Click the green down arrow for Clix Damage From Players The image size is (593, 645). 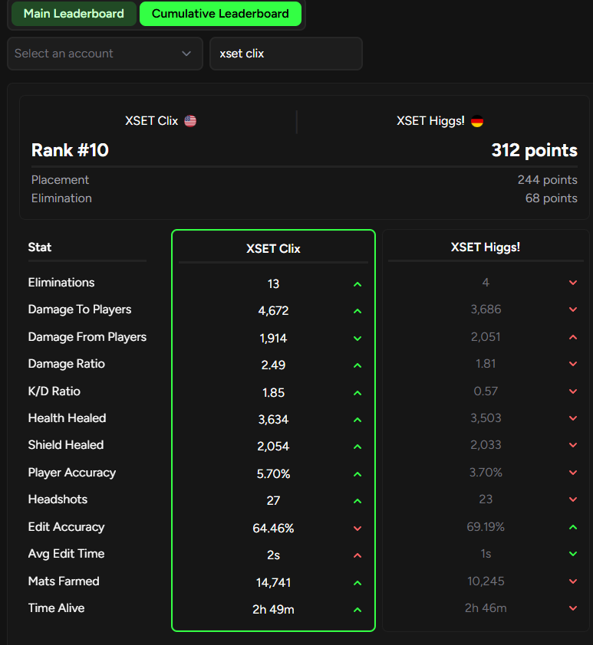tap(357, 339)
